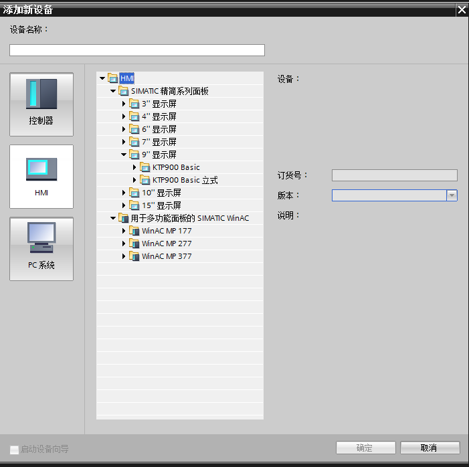Click the 订货号 field

(395, 175)
